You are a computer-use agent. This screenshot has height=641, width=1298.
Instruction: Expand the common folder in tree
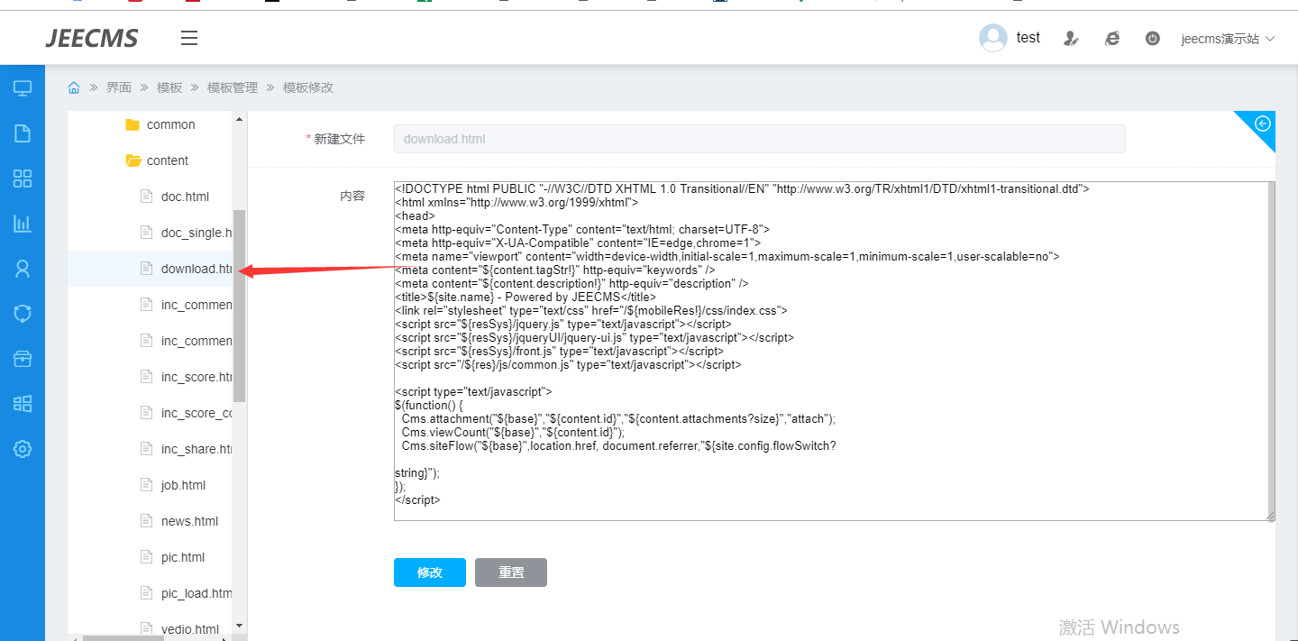[170, 124]
